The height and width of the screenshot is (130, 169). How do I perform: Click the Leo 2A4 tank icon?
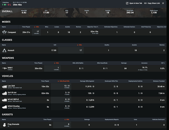[5, 86]
